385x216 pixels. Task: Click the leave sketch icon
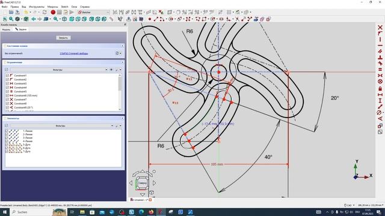128,19
